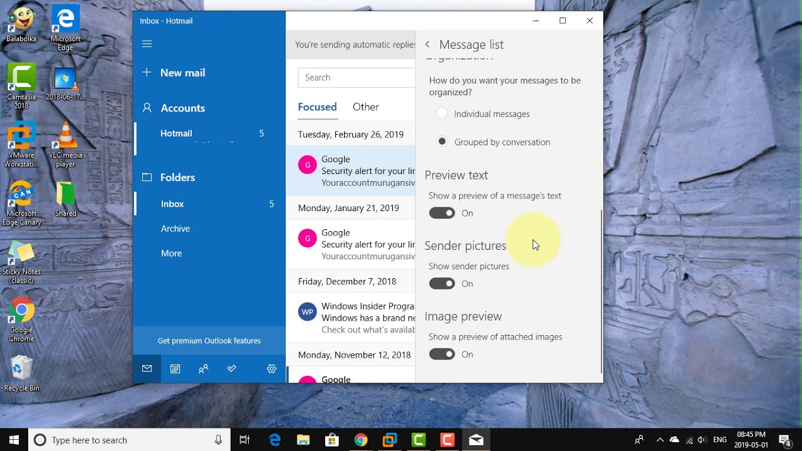Screen dimensions: 802x451
Task: Open Google email from January 21, 2019
Action: (351, 244)
